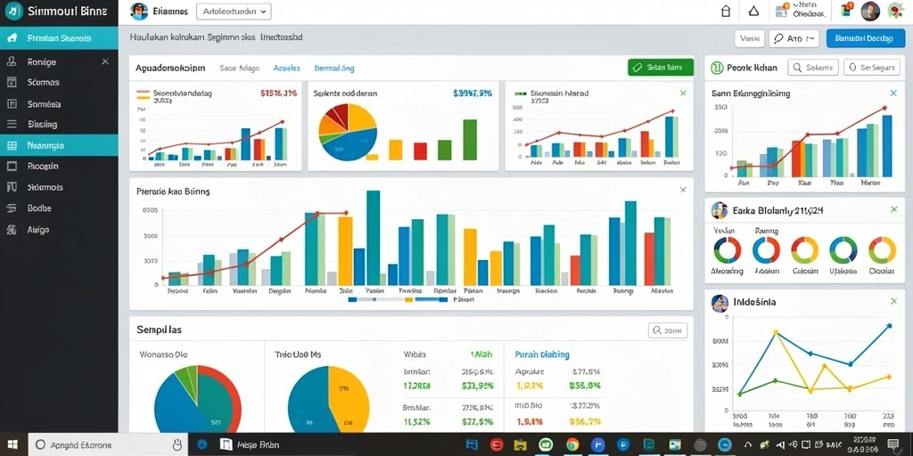Viewport: 913px width, 456px height.
Task: Switch to the Bemal áng tab
Action: point(333,68)
